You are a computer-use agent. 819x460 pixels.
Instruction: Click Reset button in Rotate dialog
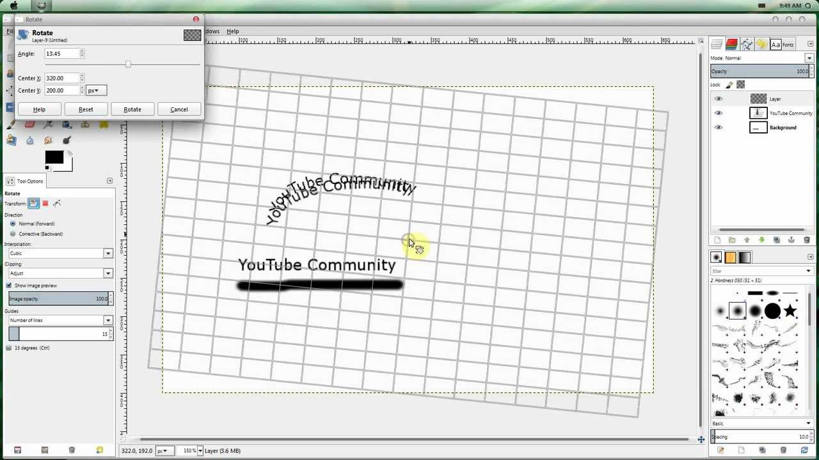[86, 109]
